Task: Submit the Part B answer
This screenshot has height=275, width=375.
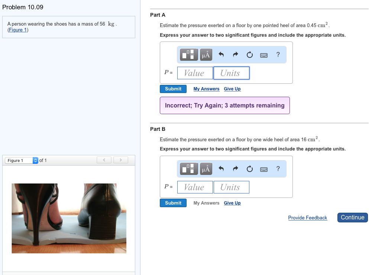Action: pyautogui.click(x=173, y=203)
